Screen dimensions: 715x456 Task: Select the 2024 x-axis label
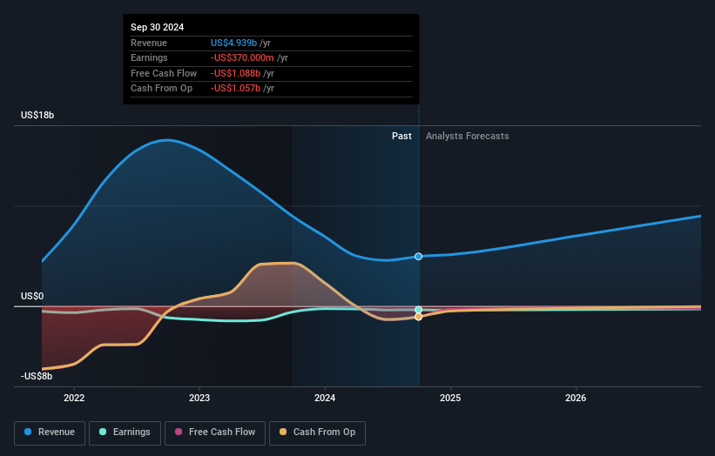click(325, 399)
